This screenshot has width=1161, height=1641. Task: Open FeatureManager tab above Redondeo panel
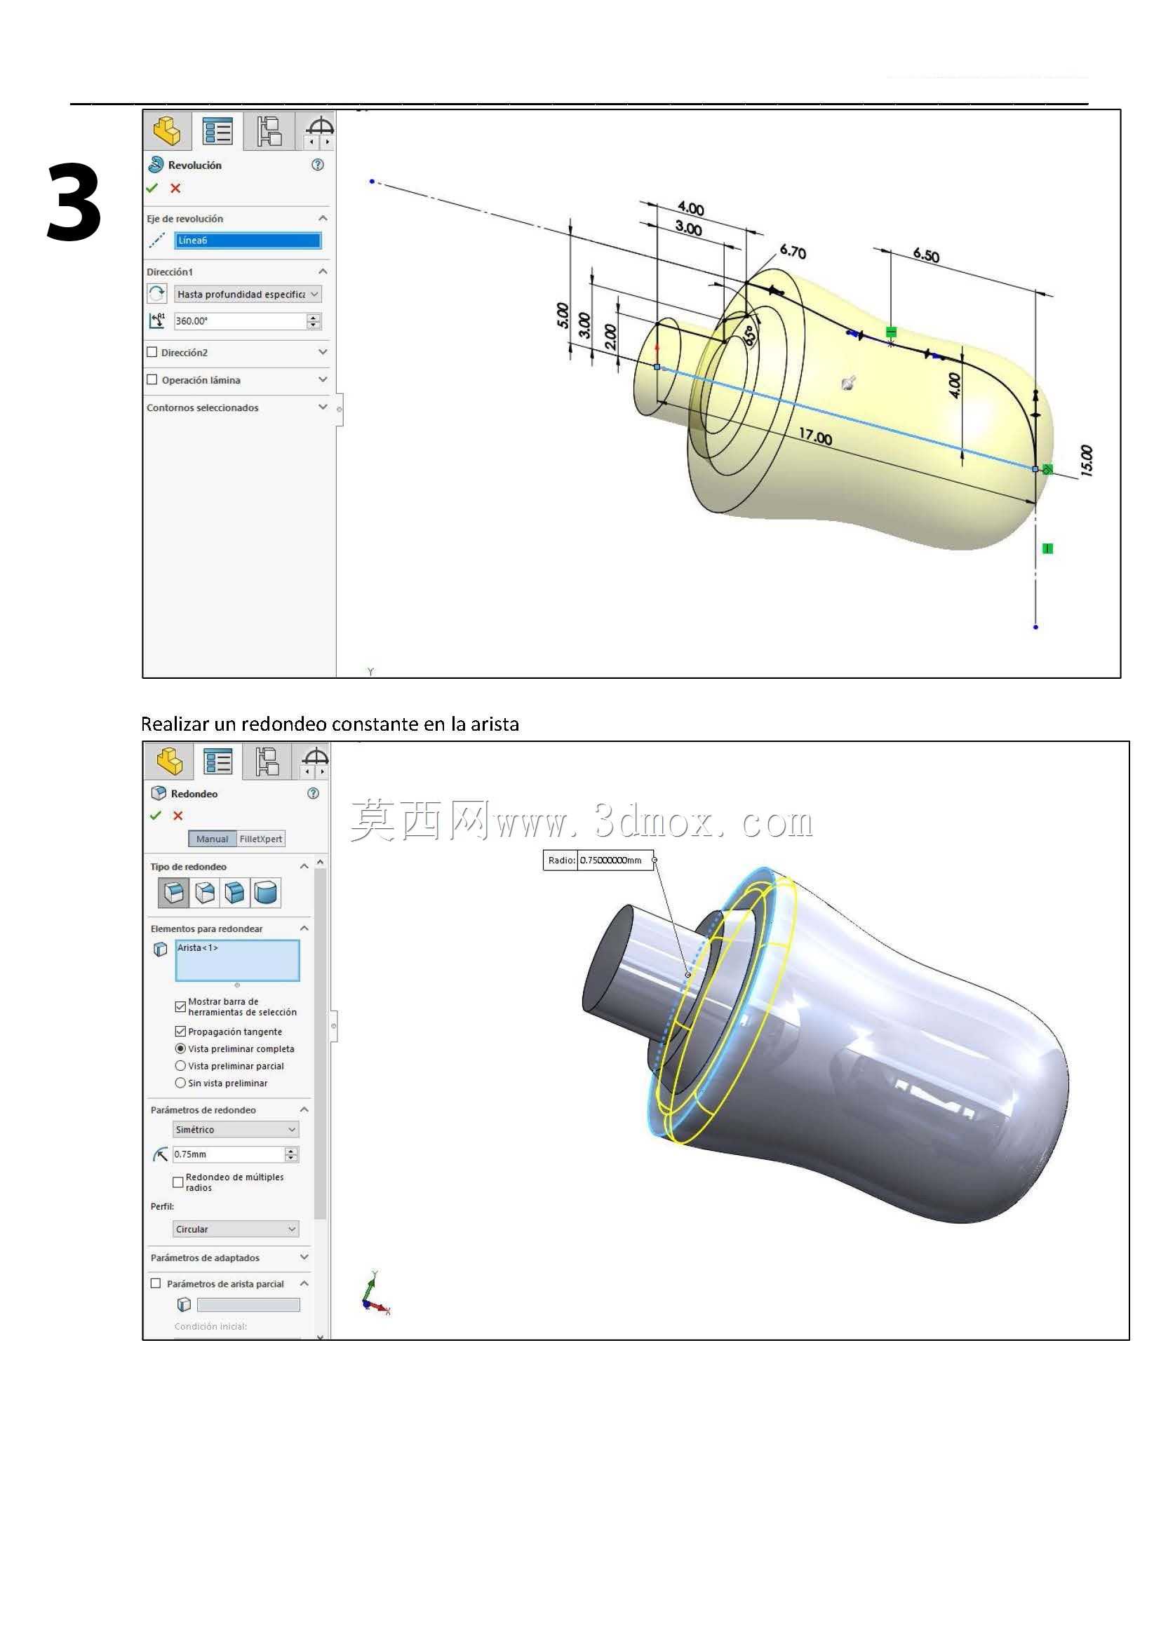[x=170, y=761]
